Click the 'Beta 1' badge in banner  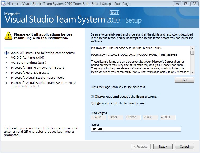point(114,12)
